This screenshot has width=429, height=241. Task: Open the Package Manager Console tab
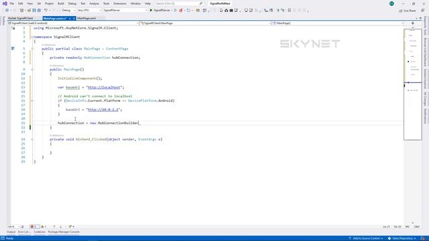tap(64, 232)
